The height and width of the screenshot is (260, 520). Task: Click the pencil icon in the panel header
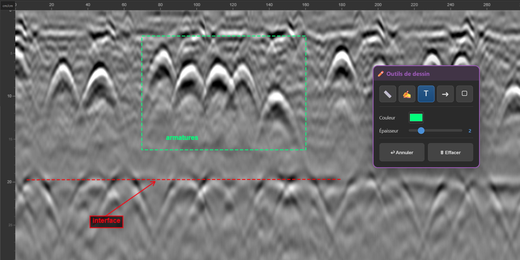tap(381, 74)
